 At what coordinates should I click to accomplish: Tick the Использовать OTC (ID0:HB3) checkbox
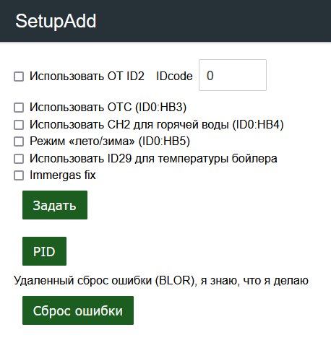[19, 108]
